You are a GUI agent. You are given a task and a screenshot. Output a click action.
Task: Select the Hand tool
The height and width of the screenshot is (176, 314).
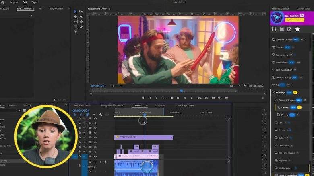click(81, 27)
